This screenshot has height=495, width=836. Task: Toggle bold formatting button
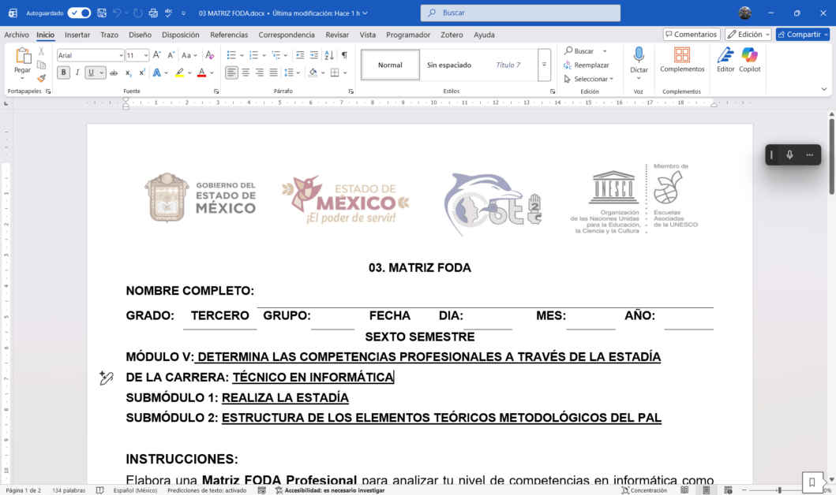[x=63, y=73]
